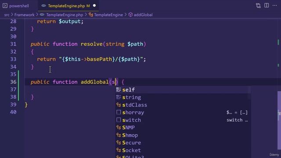Open the TemplateEngine.php breadcrumb

click(65, 15)
